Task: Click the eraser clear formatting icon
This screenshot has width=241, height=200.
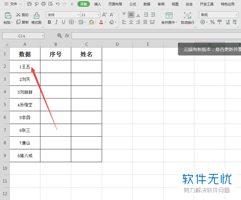Action: [111, 22]
